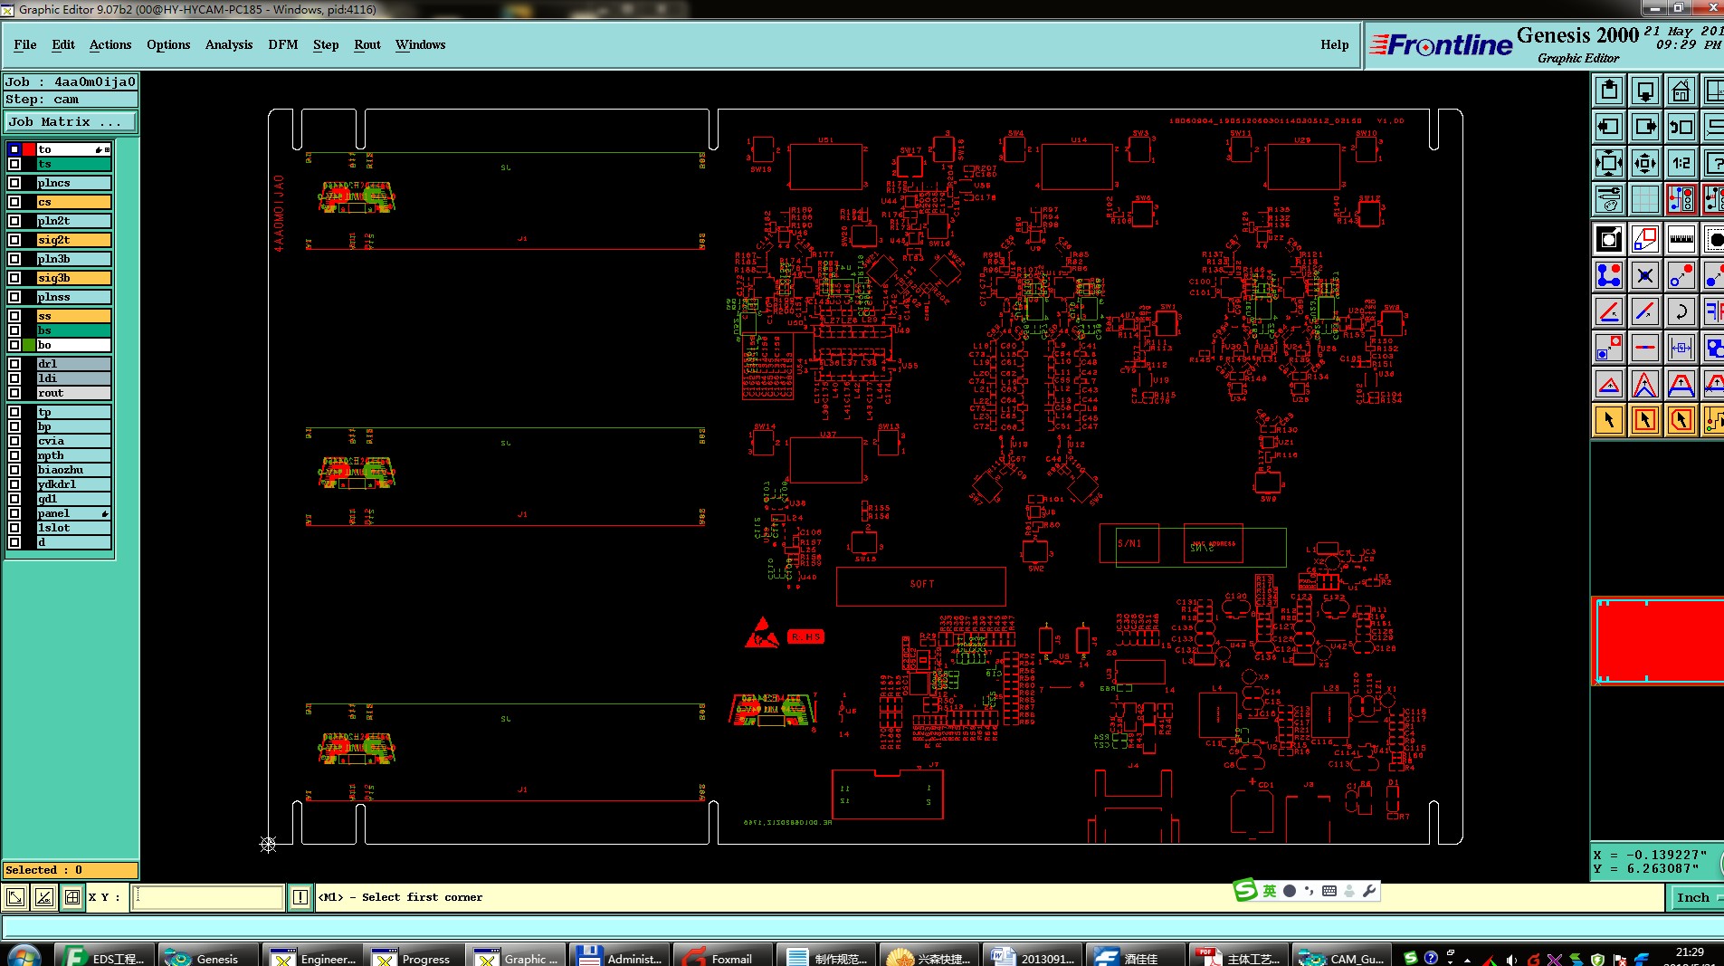The height and width of the screenshot is (966, 1724).
Task: Switch to Progress window in taskbar
Action: click(414, 957)
